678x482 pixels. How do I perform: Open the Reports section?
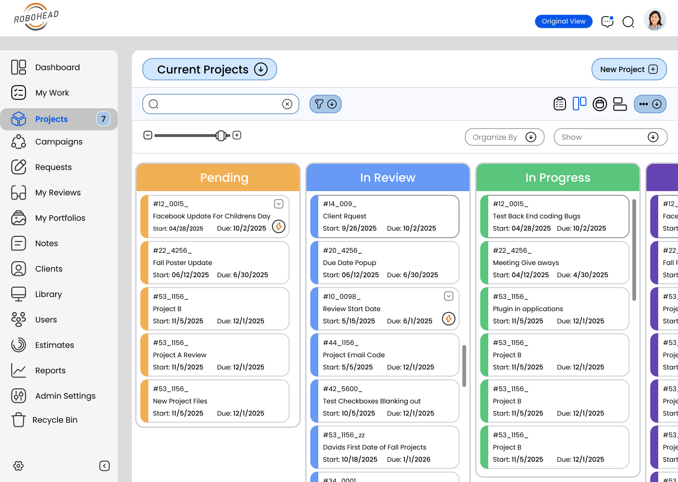coord(38,370)
